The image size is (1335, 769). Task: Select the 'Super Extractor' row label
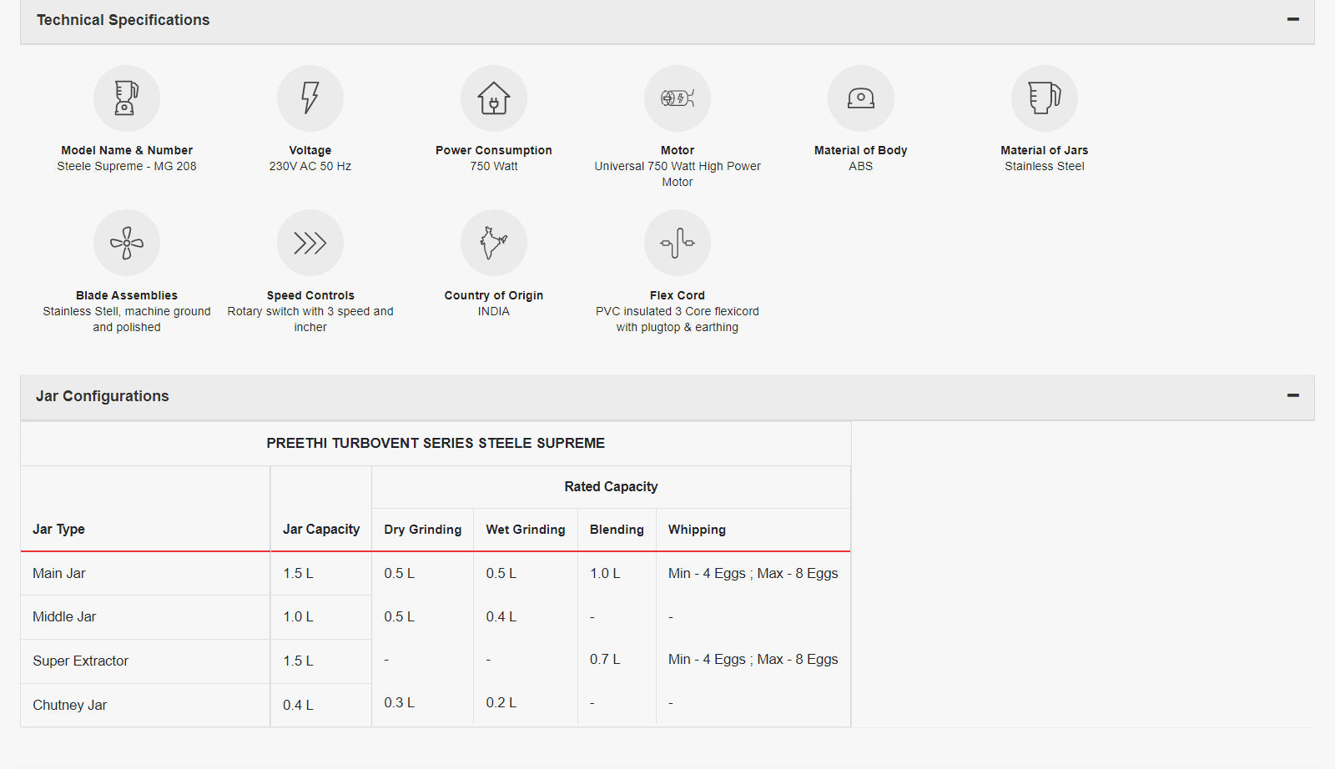pos(81,661)
